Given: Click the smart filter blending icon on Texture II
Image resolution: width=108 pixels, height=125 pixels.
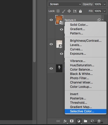Looking at the screenshot, I should point(99,20).
